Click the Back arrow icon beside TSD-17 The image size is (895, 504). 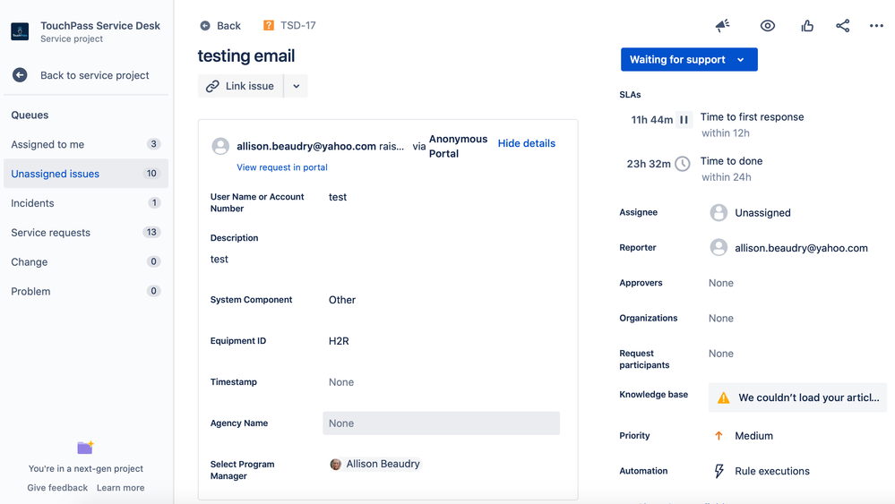pyautogui.click(x=205, y=26)
